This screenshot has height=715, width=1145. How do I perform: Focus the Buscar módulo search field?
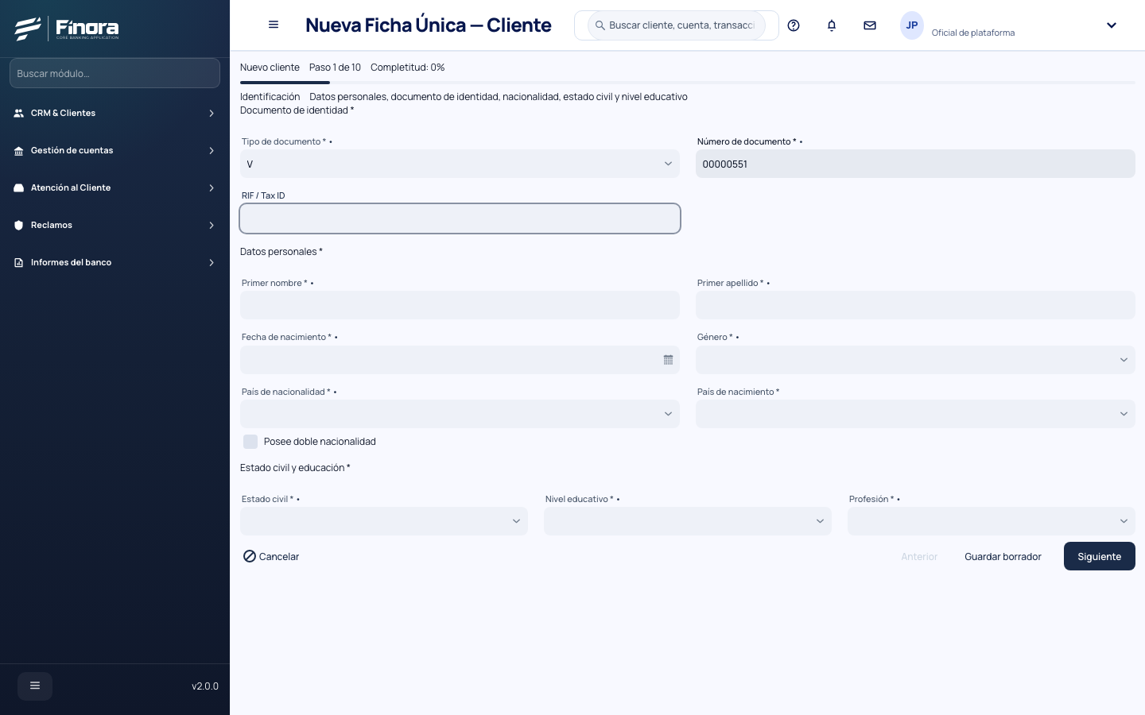[x=114, y=73]
